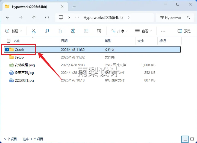Close the Hyperworks2026(64bit) tab
This screenshot has height=143, width=197.
(62, 7)
